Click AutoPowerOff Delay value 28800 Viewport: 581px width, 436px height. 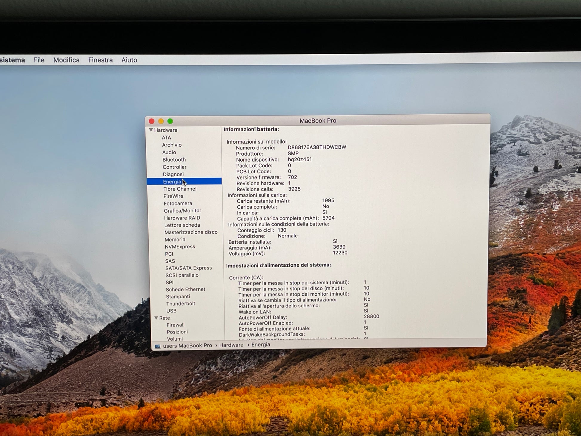tap(371, 317)
